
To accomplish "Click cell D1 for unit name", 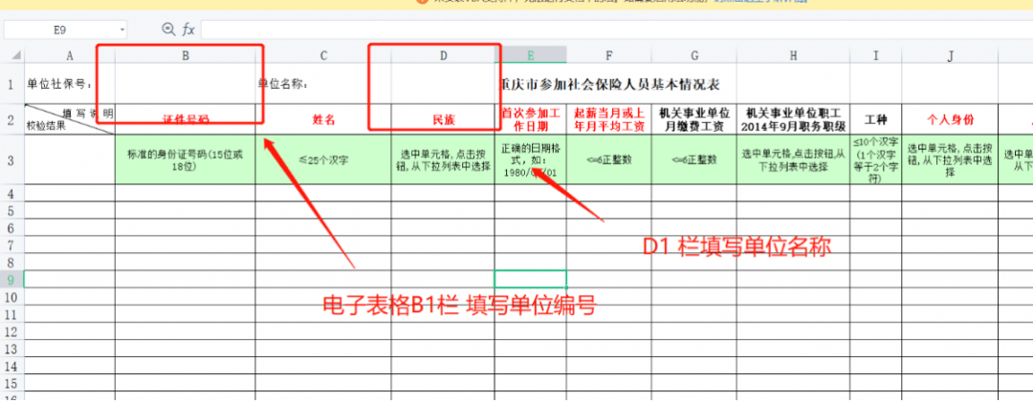I will pos(443,84).
